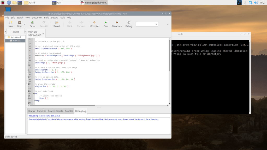Revert unsaved file changes
267x150 pixels.
[x=56, y=24]
